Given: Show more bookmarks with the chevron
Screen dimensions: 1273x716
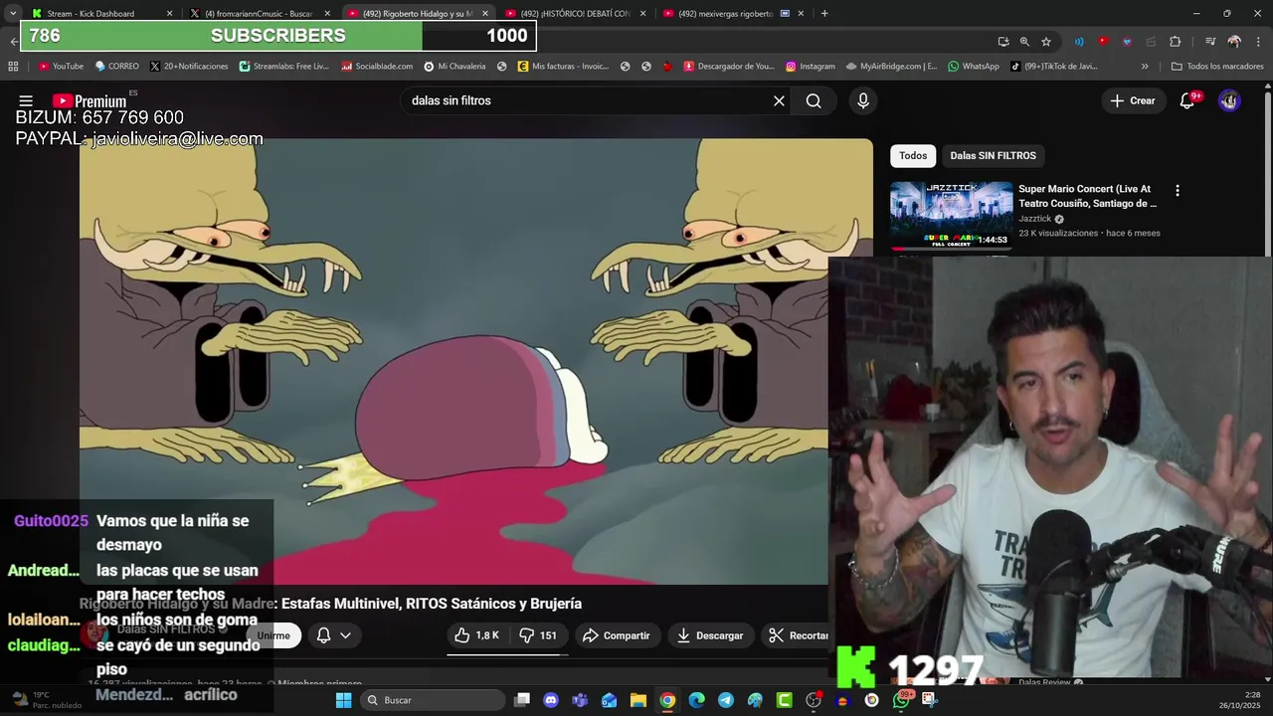Looking at the screenshot, I should point(1145,67).
